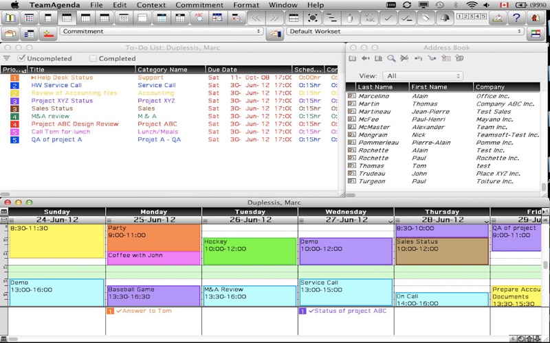Click the pencil eraser edit icon

(x=497, y=18)
